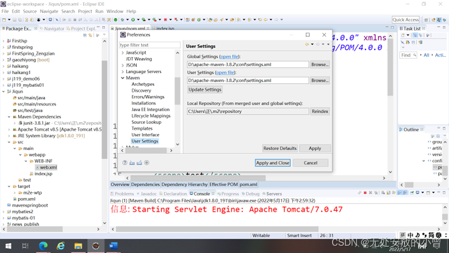Collapse the WEB-INF folder
The width and height of the screenshot is (449, 253).
pyautogui.click(x=26, y=161)
